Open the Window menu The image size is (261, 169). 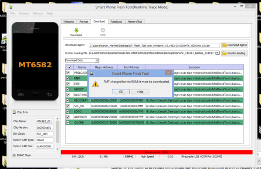click(38, 13)
